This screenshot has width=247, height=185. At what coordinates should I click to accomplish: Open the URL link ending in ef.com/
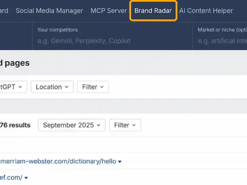[x=11, y=178]
